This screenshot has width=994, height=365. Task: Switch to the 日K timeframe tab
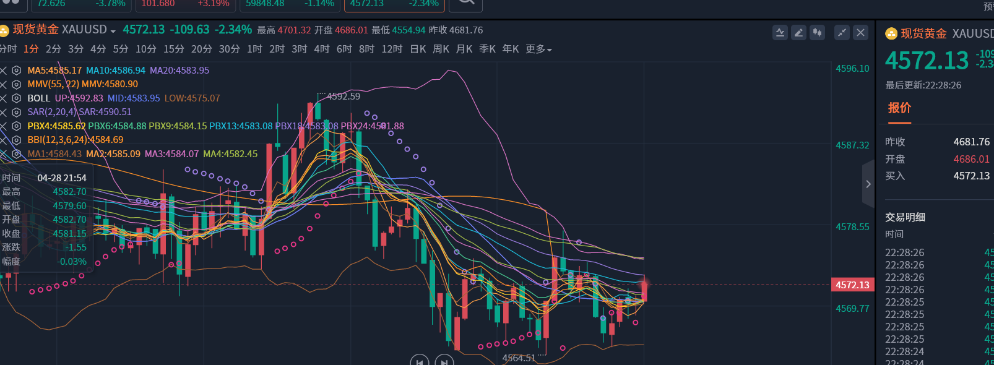point(418,49)
